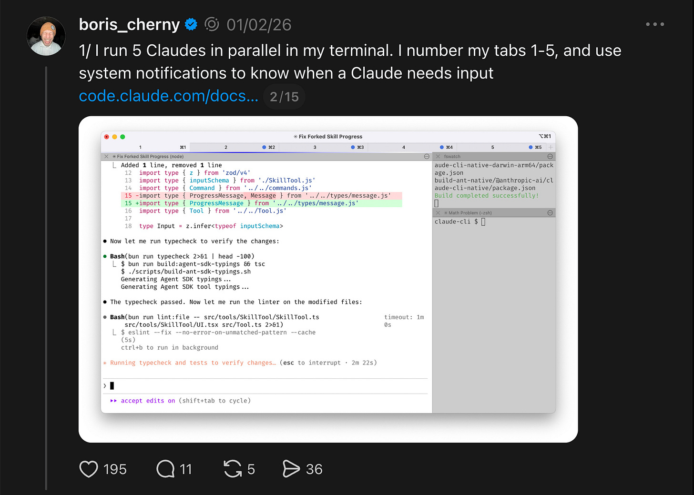Click the 2/15 thread position badge
This screenshot has width=694, height=495.
pyautogui.click(x=284, y=97)
